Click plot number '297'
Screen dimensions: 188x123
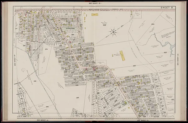(x=78, y=98)
